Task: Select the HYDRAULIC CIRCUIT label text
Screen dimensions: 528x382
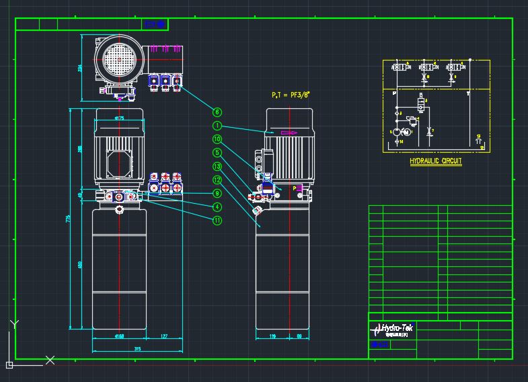Action: point(435,161)
